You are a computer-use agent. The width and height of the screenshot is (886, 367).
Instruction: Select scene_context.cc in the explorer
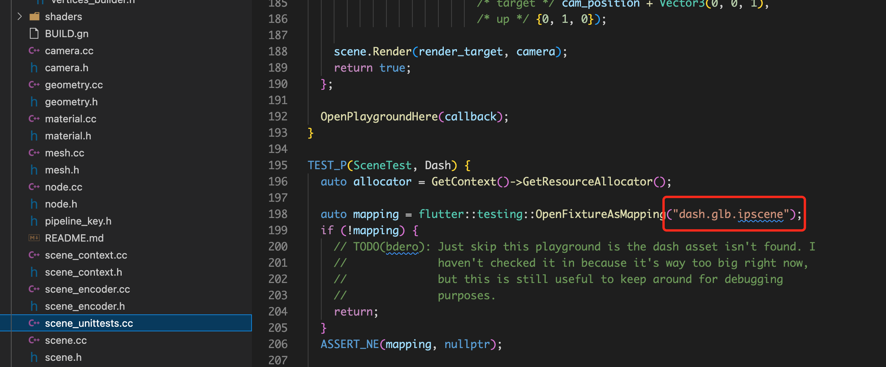(86, 255)
